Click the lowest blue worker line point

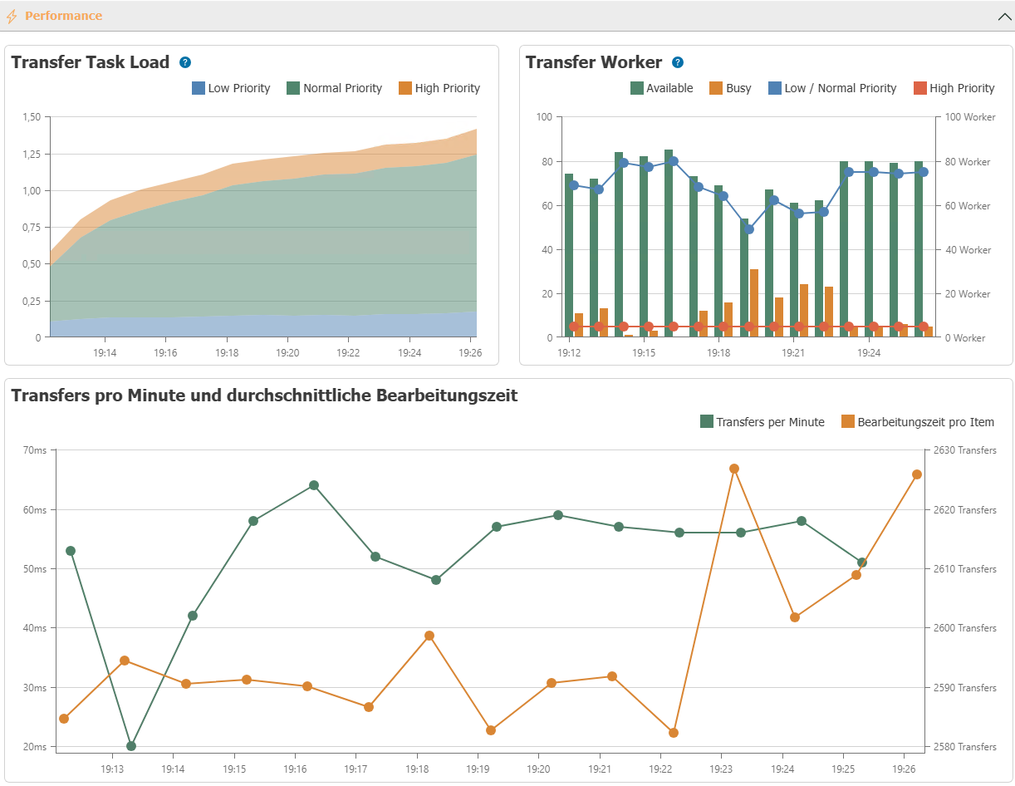click(x=748, y=229)
